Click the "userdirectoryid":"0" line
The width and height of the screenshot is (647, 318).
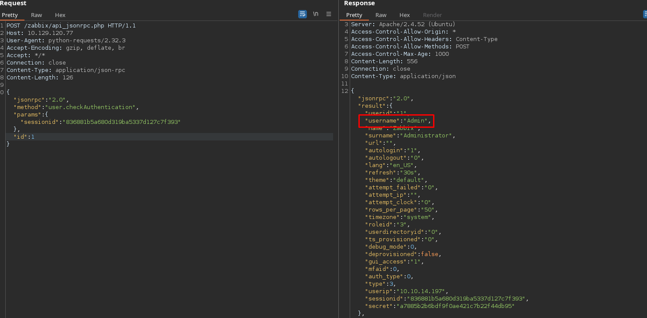coord(403,232)
